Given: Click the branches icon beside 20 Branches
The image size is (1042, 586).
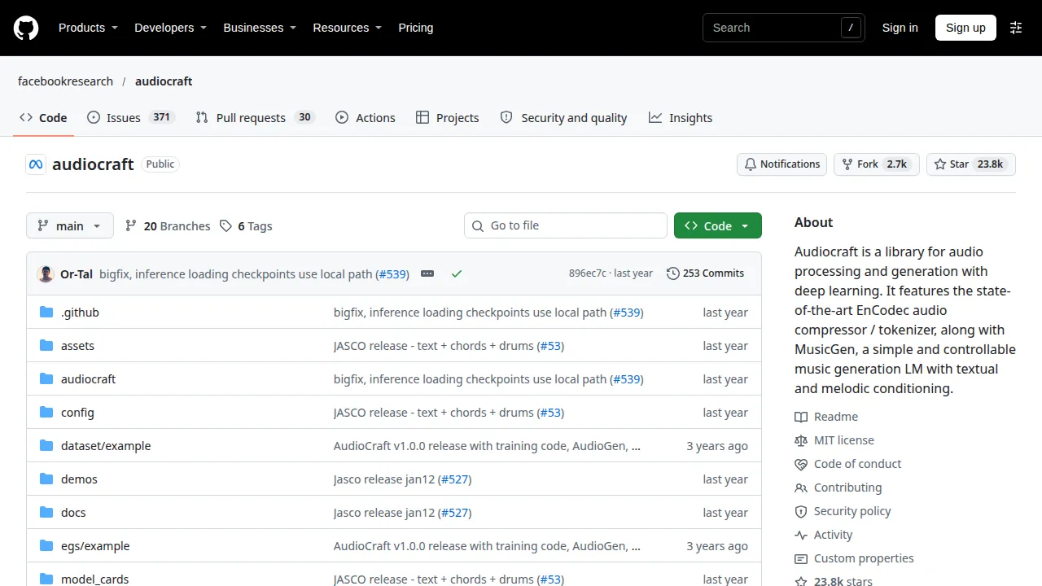Looking at the screenshot, I should click(x=131, y=226).
